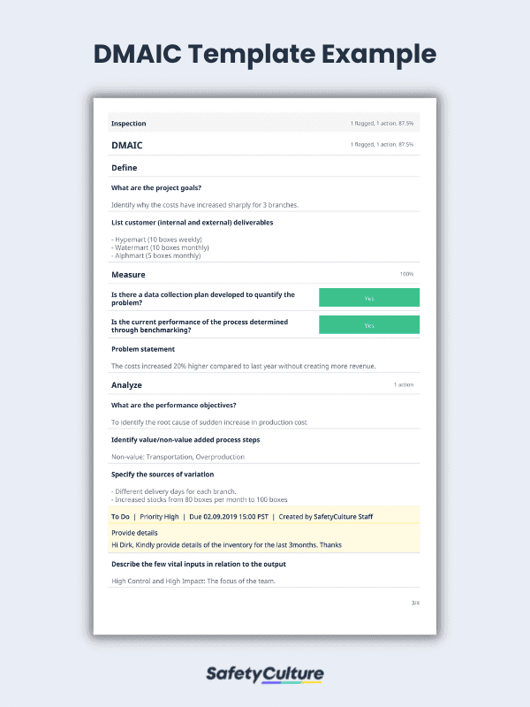Click the project goals answer text
This screenshot has height=707, width=530.
click(205, 205)
